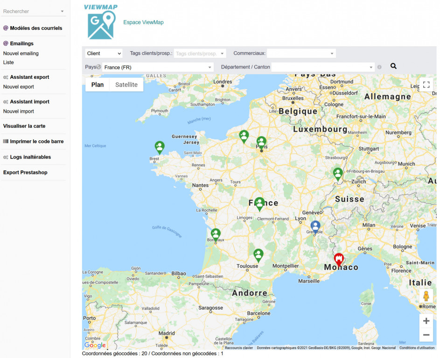Click the globe icon next to Pays

(x=99, y=67)
